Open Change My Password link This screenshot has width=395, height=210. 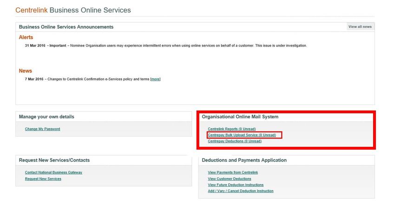coord(42,129)
